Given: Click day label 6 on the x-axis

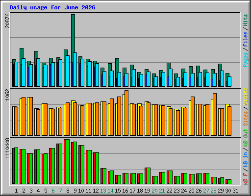Looking at the screenshot, I should (x=53, y=191).
